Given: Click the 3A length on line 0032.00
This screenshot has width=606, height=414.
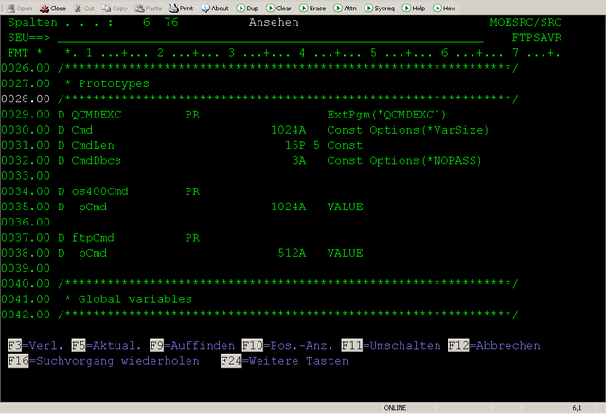Looking at the screenshot, I should pyautogui.click(x=299, y=161).
